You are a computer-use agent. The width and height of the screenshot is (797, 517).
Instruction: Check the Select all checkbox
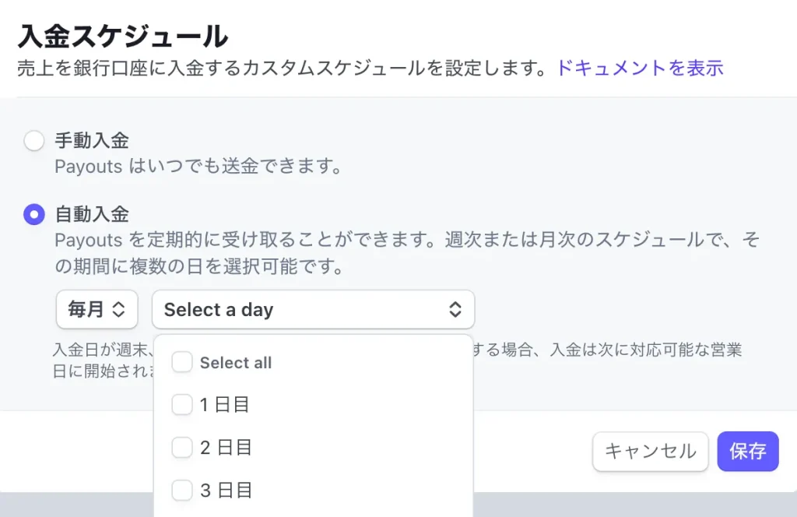181,362
